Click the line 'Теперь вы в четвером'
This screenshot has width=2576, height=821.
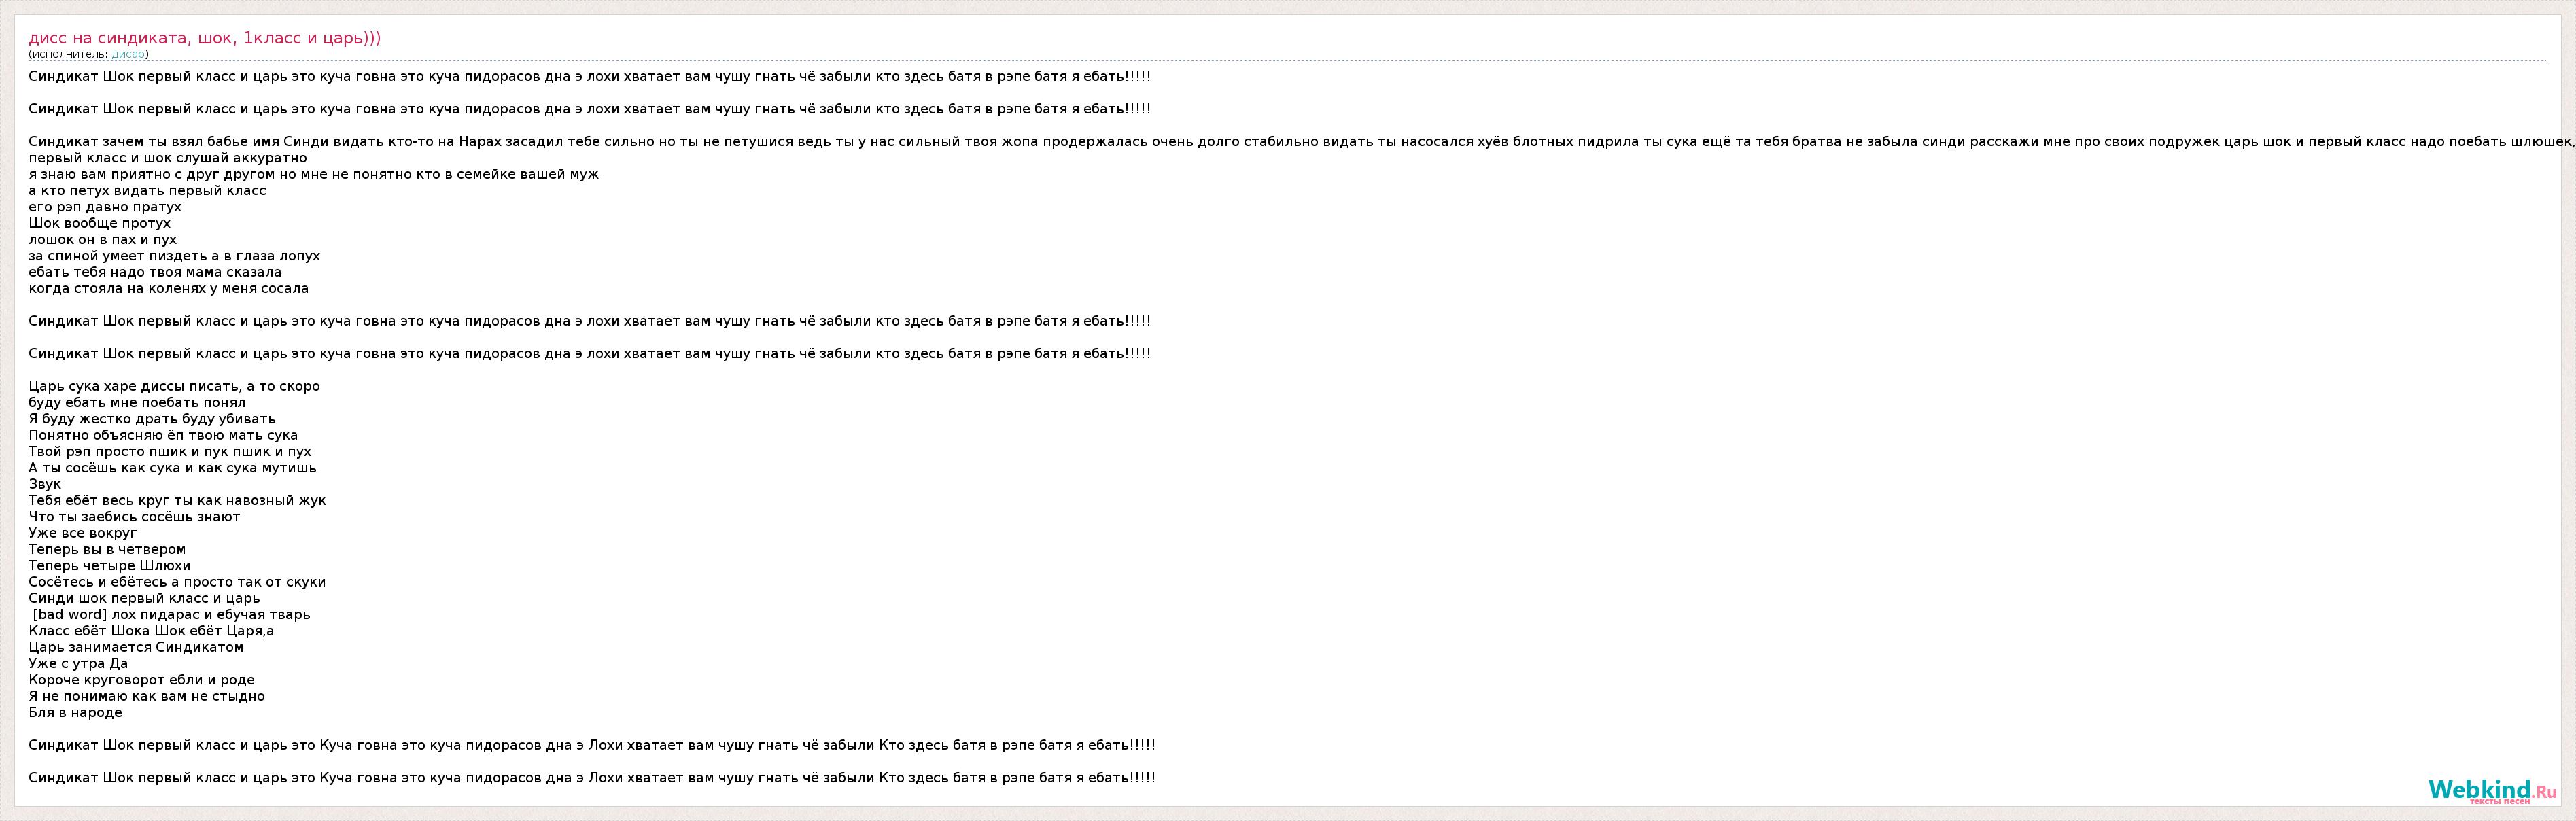(x=107, y=549)
